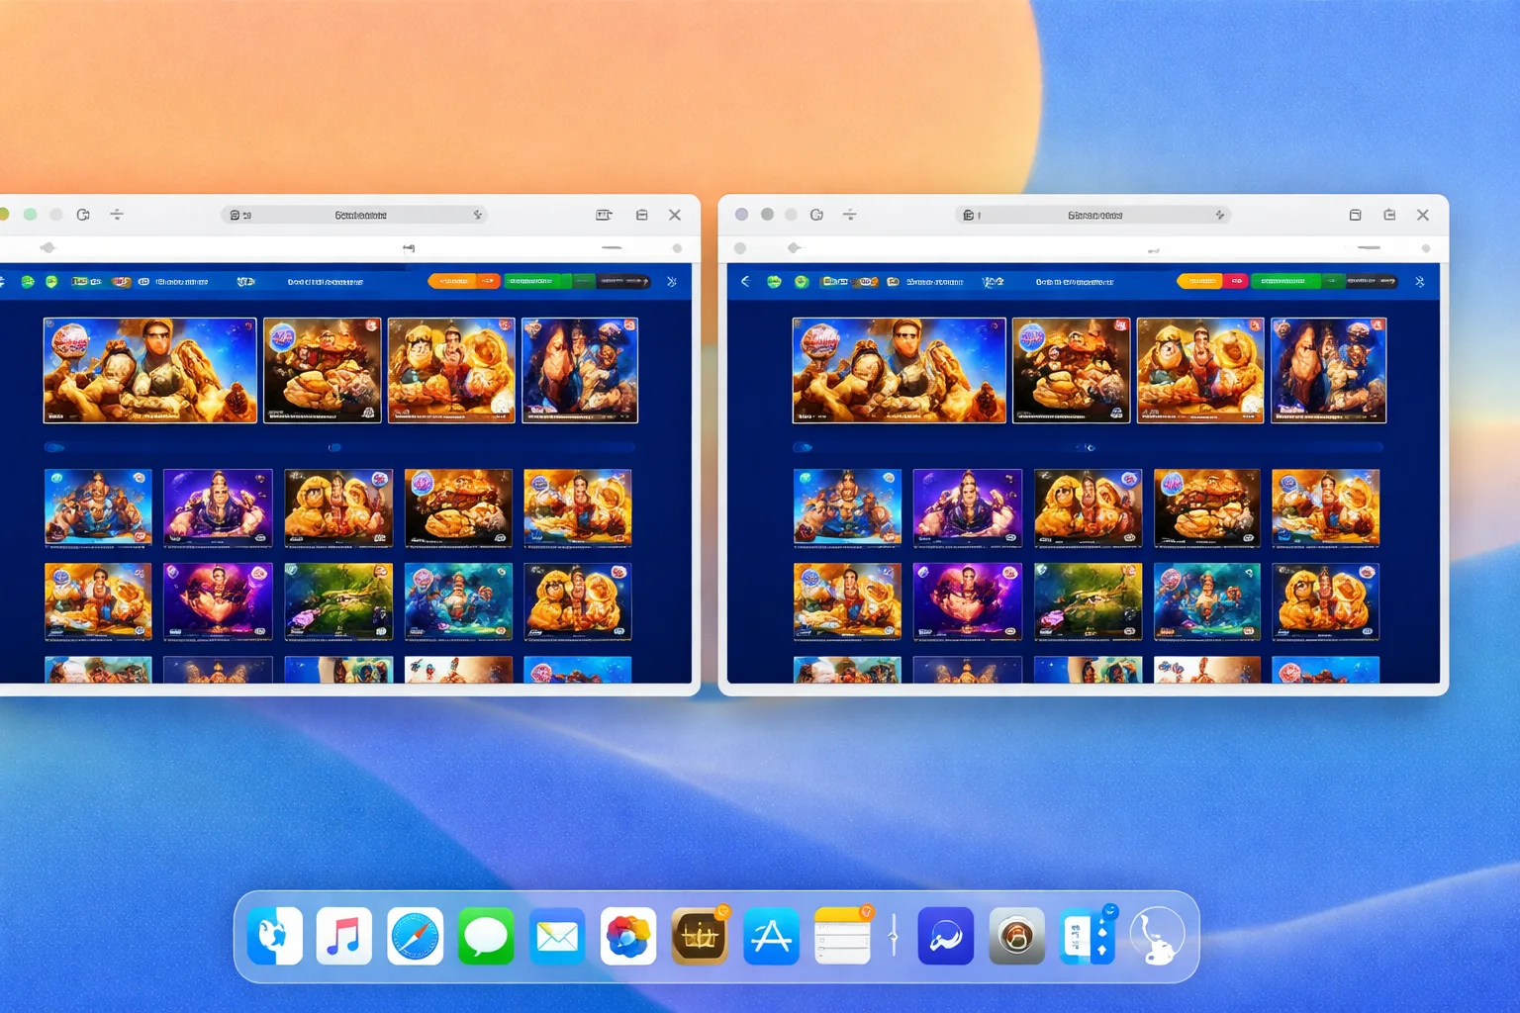This screenshot has height=1013, width=1520.
Task: Open the largest featured game thumbnail in left window
Action: pos(150,370)
